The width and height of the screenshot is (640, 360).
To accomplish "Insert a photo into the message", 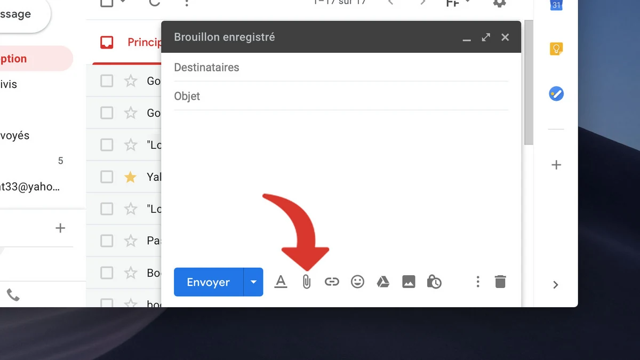I will pos(409,282).
